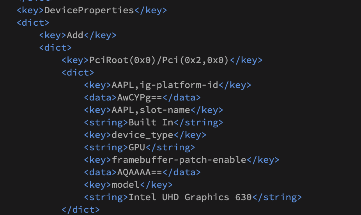Click the AAPL,slot-name key name
This screenshot has width=361, height=215.
click(151, 110)
